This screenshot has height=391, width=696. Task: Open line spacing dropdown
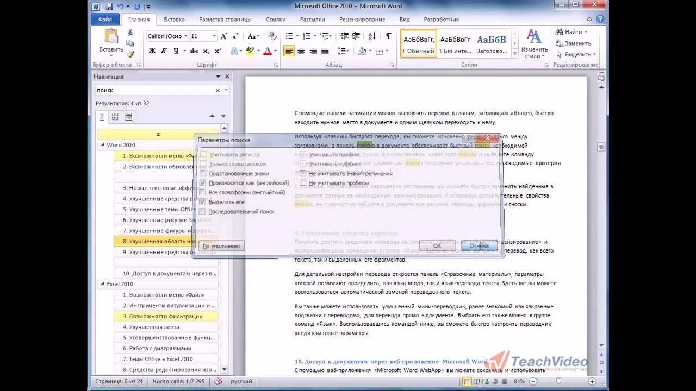343,51
